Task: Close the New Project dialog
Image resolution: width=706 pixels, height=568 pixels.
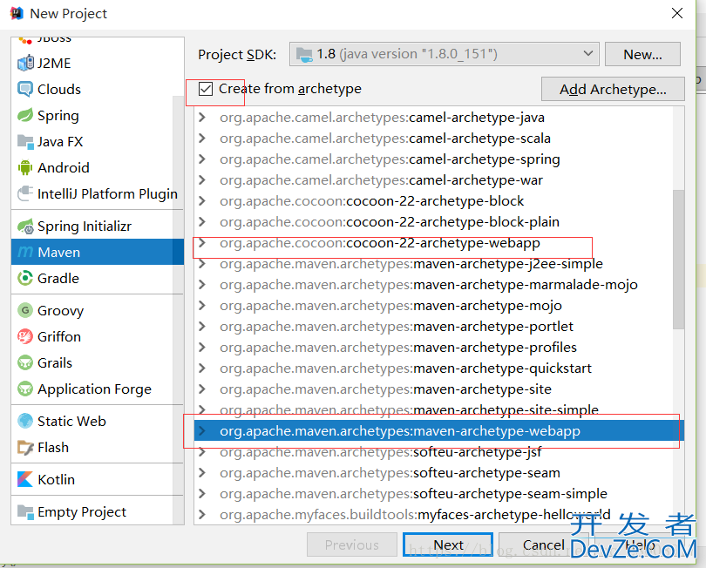Action: click(x=677, y=13)
